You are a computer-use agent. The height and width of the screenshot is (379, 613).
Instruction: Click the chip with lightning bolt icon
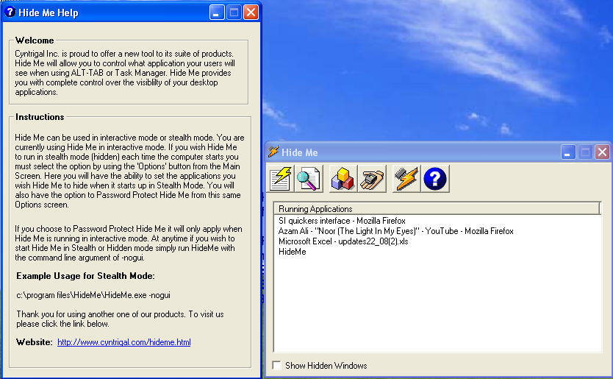[406, 179]
